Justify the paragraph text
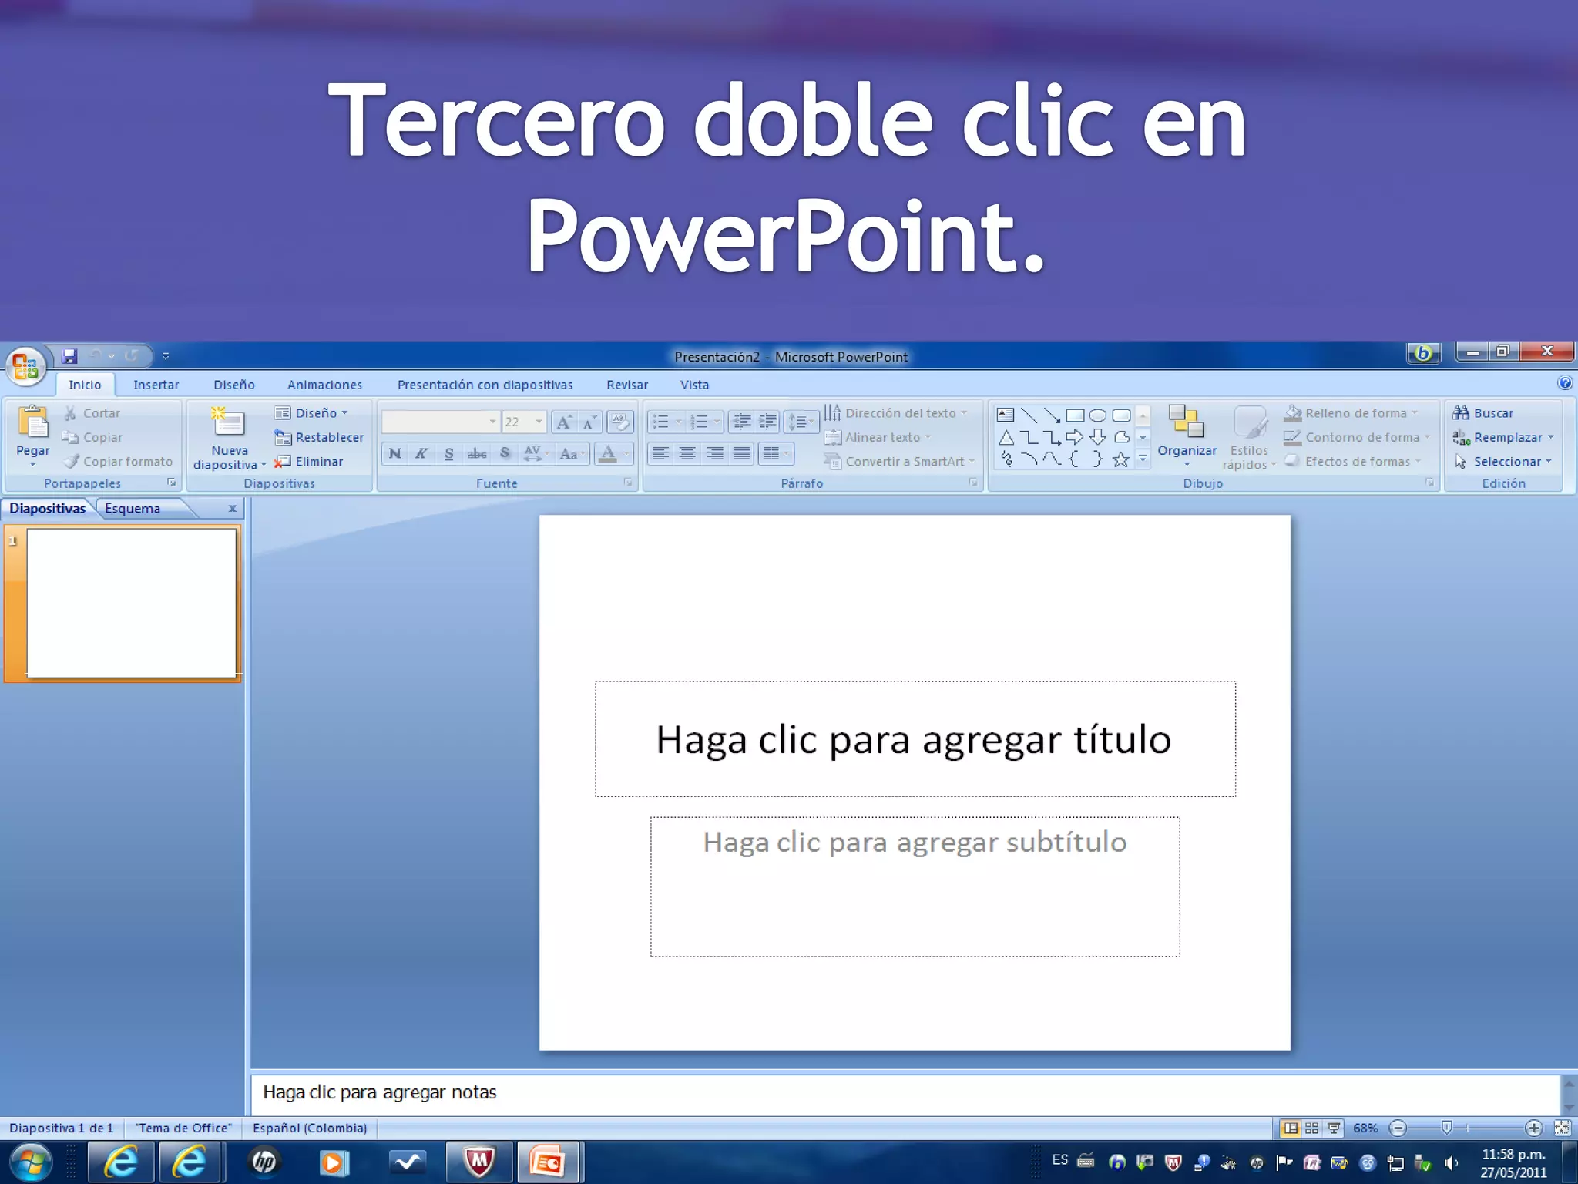This screenshot has width=1578, height=1184. pyautogui.click(x=741, y=453)
